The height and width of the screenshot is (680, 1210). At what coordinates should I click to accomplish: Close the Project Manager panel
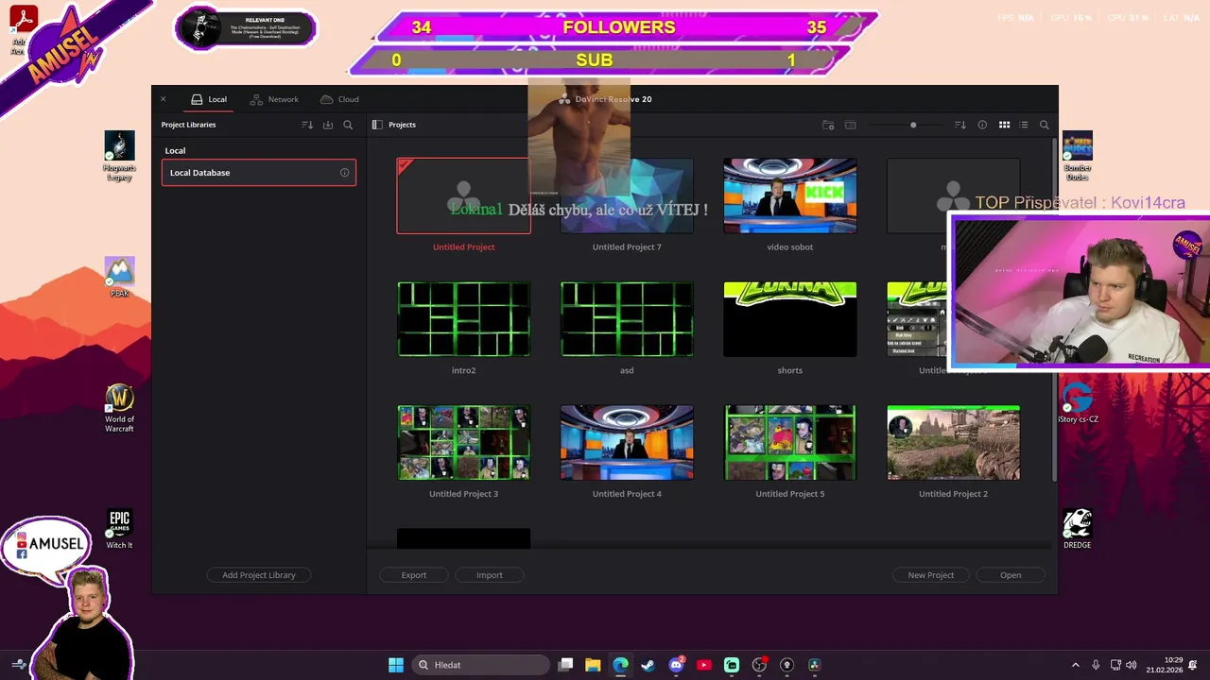163,99
